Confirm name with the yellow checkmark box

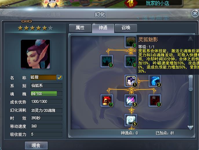coord(59,77)
